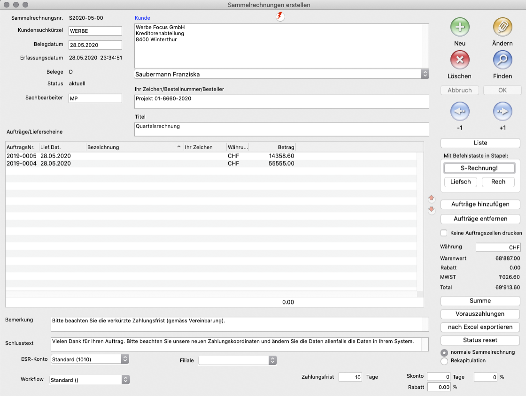The image size is (526, 396).
Task: Move order up with the up arrow
Action: pyautogui.click(x=432, y=199)
